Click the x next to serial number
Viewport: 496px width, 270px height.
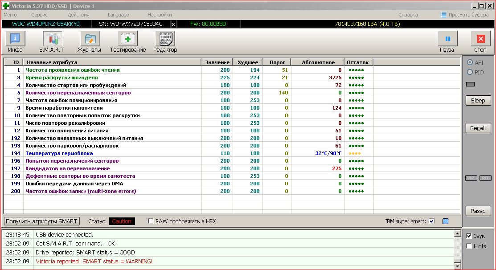(x=173, y=24)
